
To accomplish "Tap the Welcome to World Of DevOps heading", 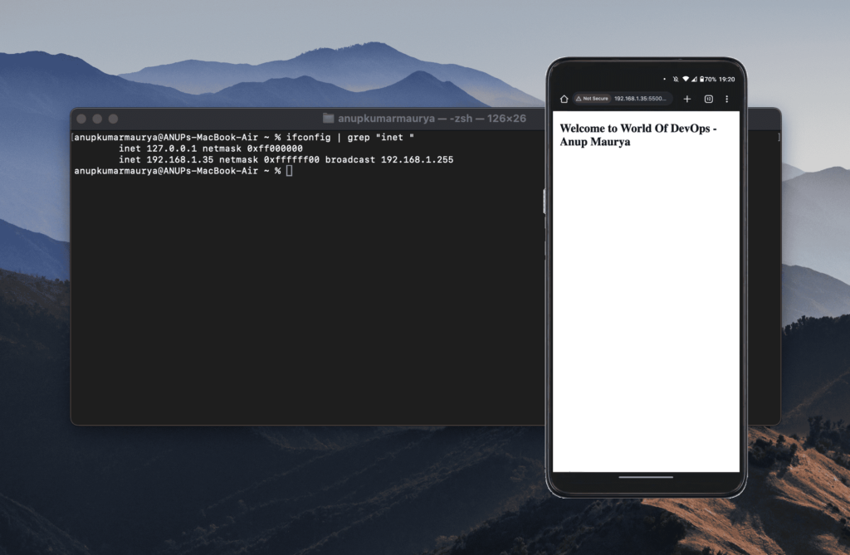I will 636,128.
